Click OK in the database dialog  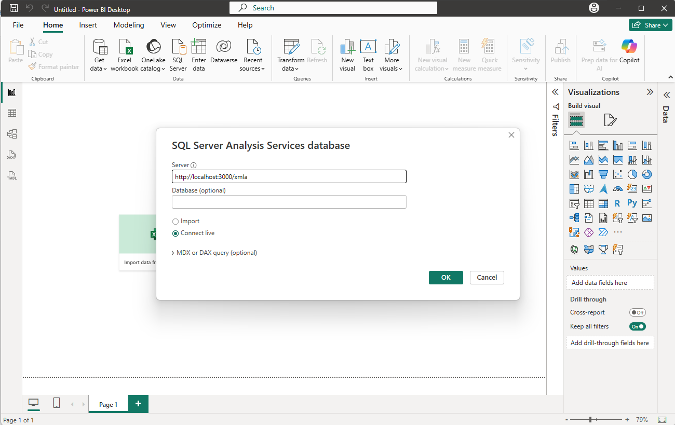[x=446, y=277]
